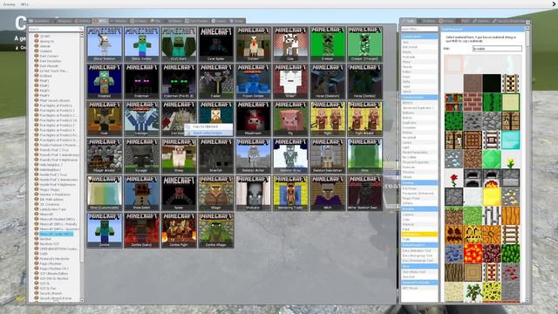Collapse the Constraints tool category
Image resolution: width=558 pixels, height=314 pixels.
pyautogui.click(x=419, y=37)
